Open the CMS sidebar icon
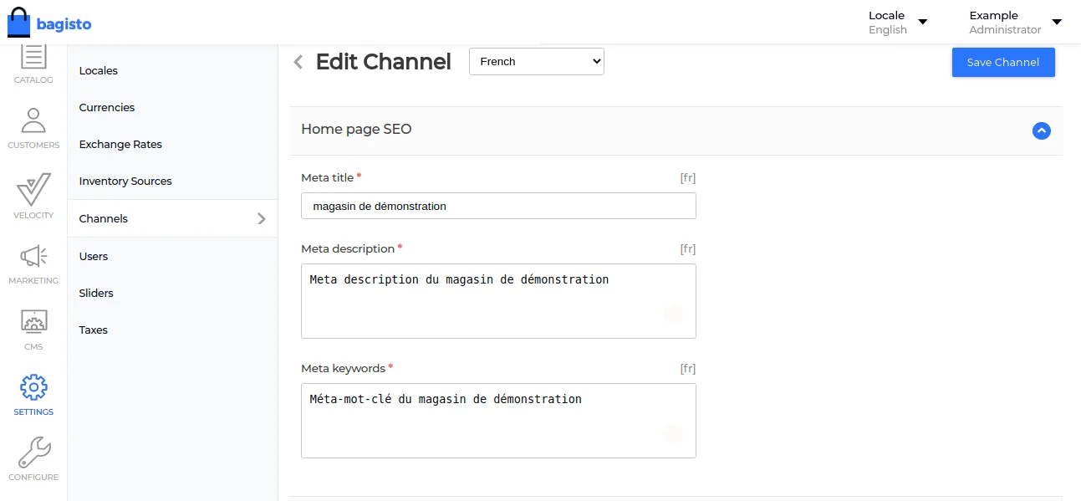Viewport: 1081px width, 501px height. tap(33, 322)
